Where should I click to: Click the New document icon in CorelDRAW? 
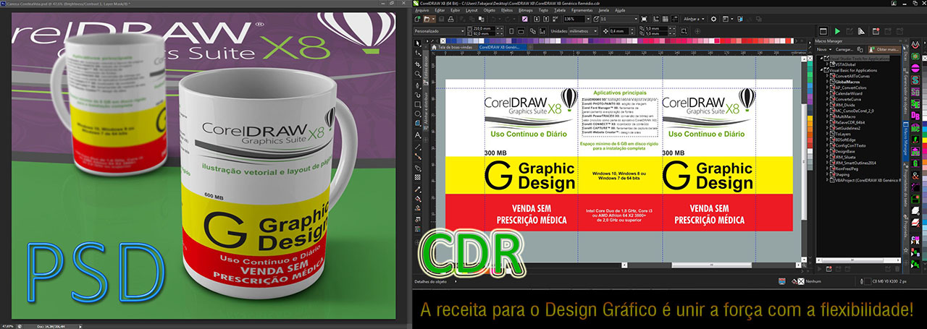tap(417, 19)
